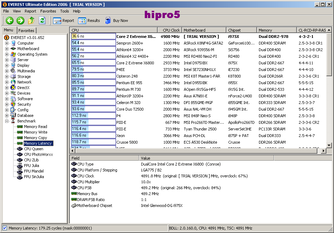This screenshot has height=233, width=334.
Task: Click the Display tree icon
Action: click(x=13, y=65)
